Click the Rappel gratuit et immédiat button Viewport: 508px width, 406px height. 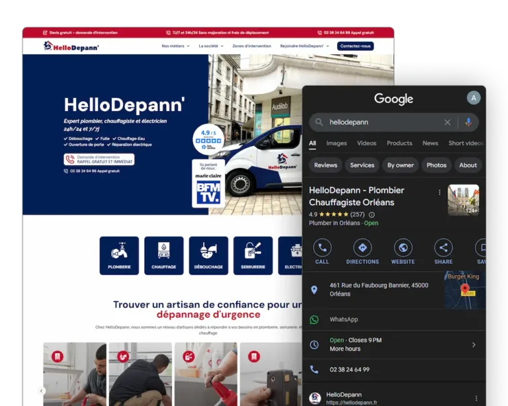coord(99,159)
